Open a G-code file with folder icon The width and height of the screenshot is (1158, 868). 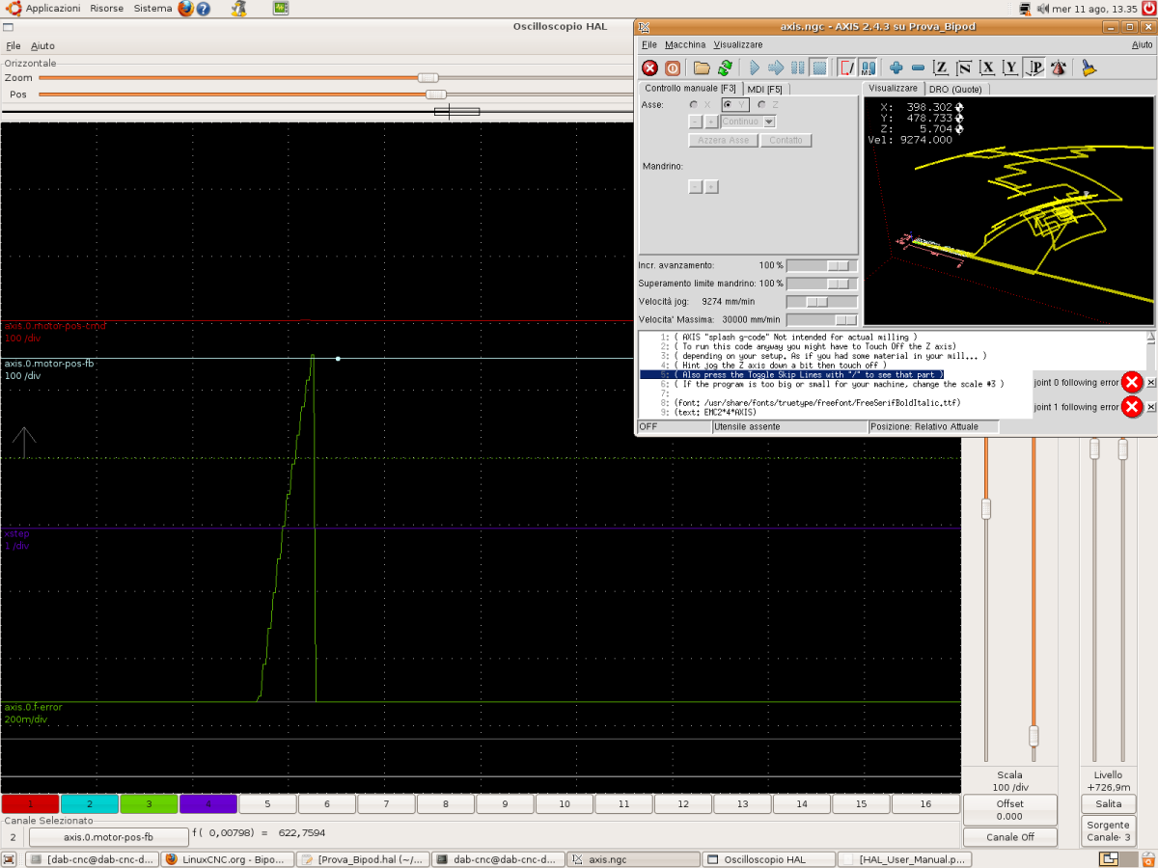[x=702, y=68]
